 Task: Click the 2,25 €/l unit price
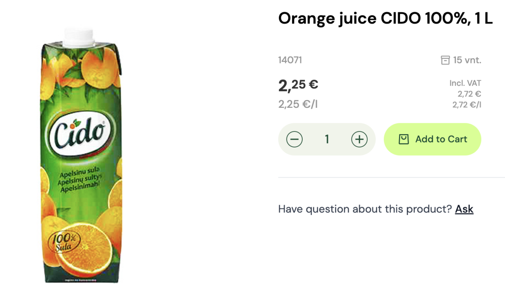coord(298,104)
